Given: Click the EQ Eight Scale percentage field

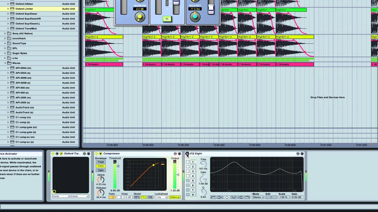Looking at the screenshot, I should pos(284,197).
